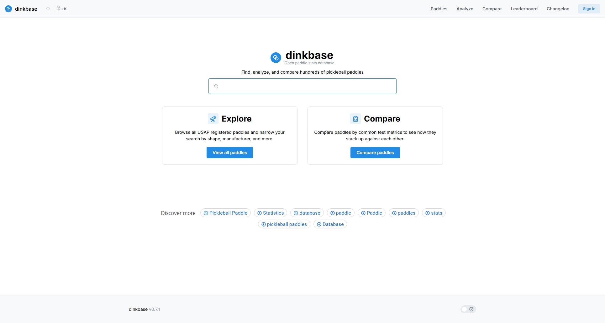Open the pickleball paddles discover tag
This screenshot has height=323, width=605.
pos(284,224)
